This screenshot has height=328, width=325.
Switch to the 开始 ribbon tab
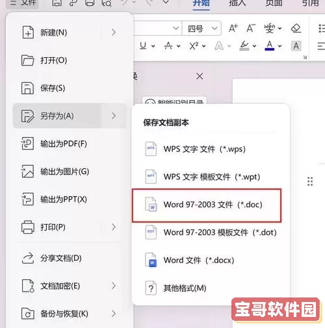(x=201, y=3)
